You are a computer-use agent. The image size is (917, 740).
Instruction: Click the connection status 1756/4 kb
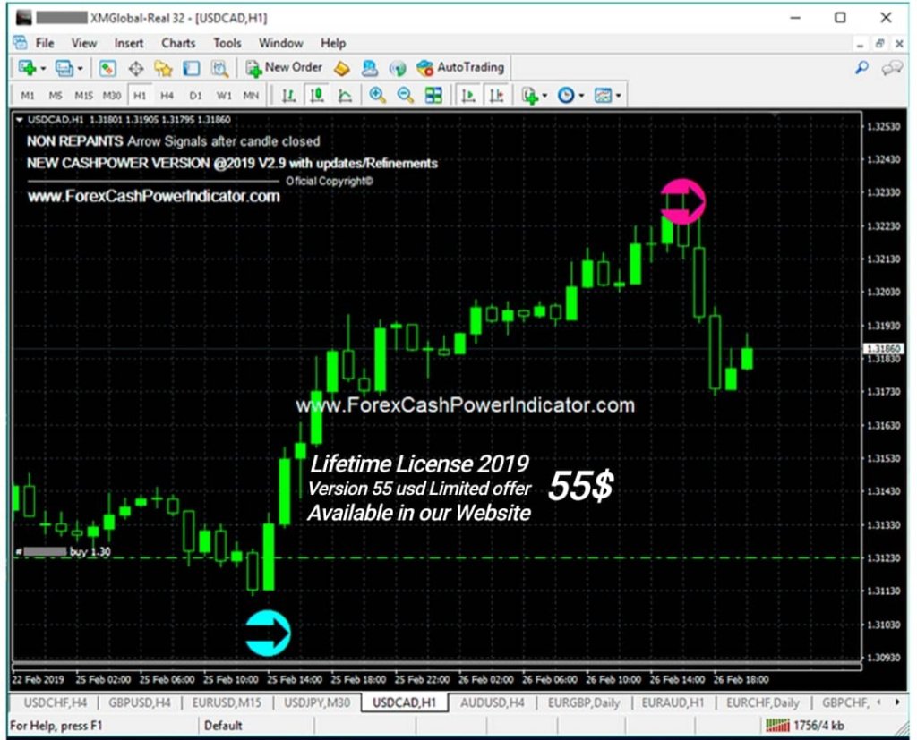(x=805, y=726)
